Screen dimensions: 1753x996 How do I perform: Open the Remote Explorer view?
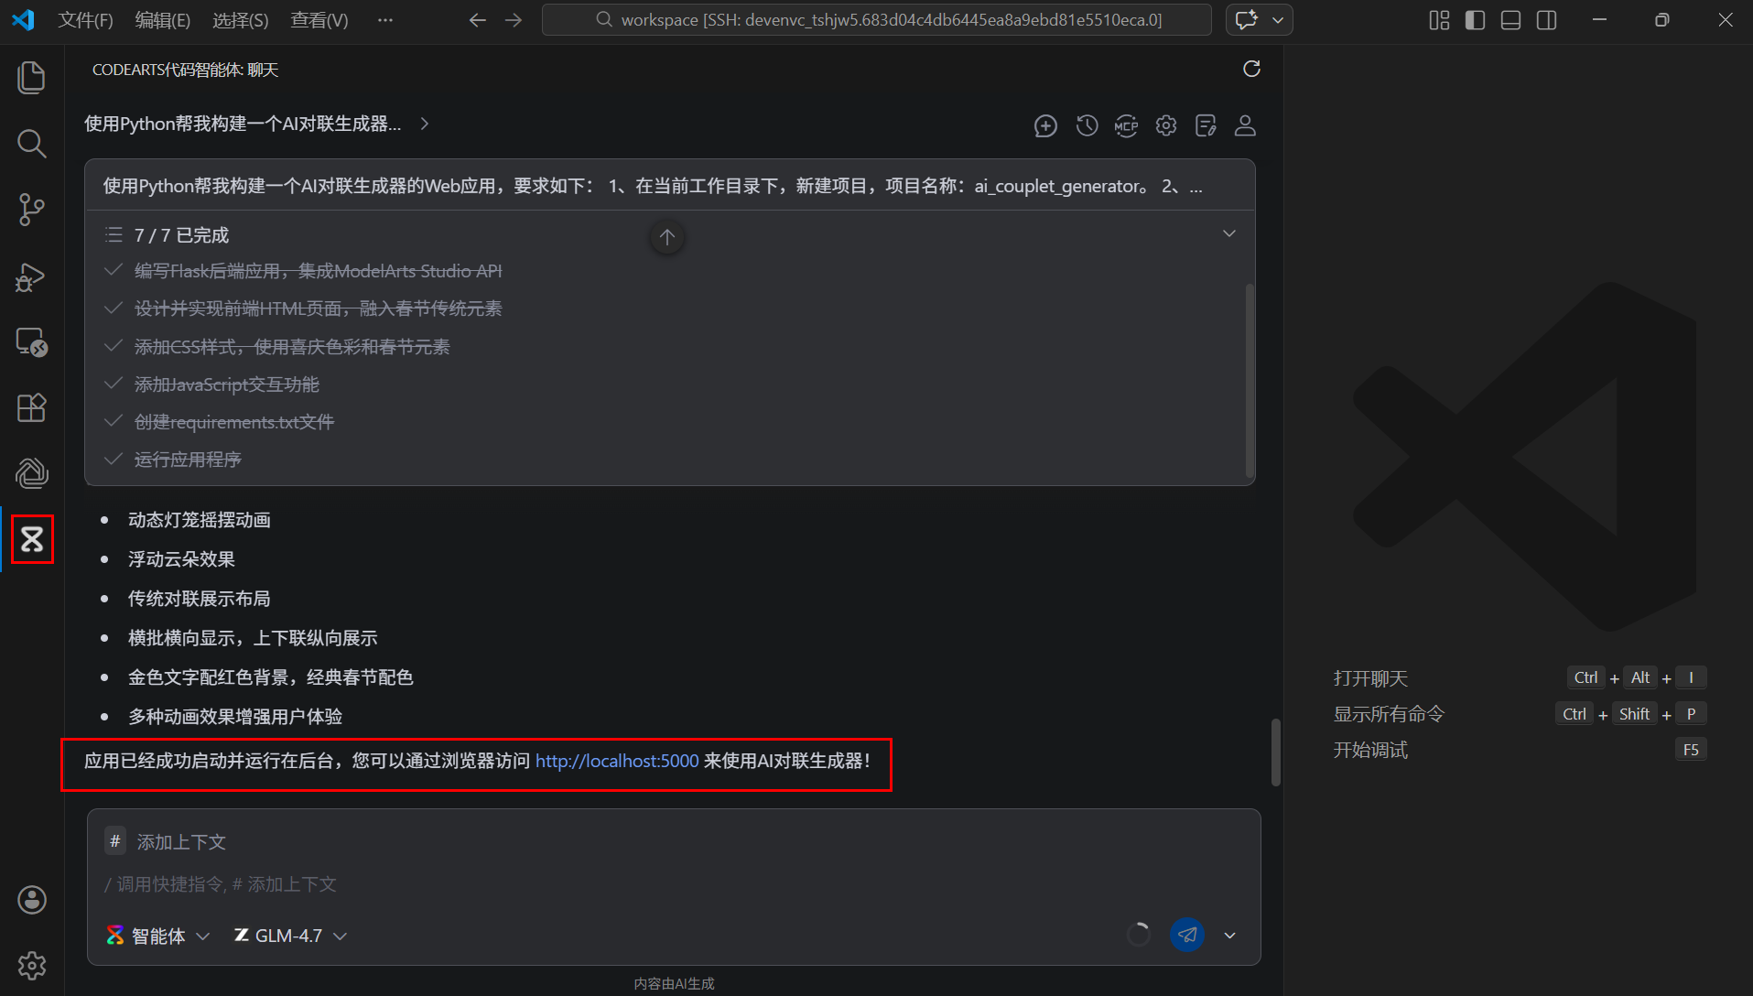click(32, 342)
